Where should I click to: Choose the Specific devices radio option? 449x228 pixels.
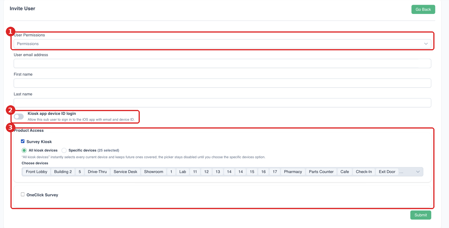click(64, 150)
